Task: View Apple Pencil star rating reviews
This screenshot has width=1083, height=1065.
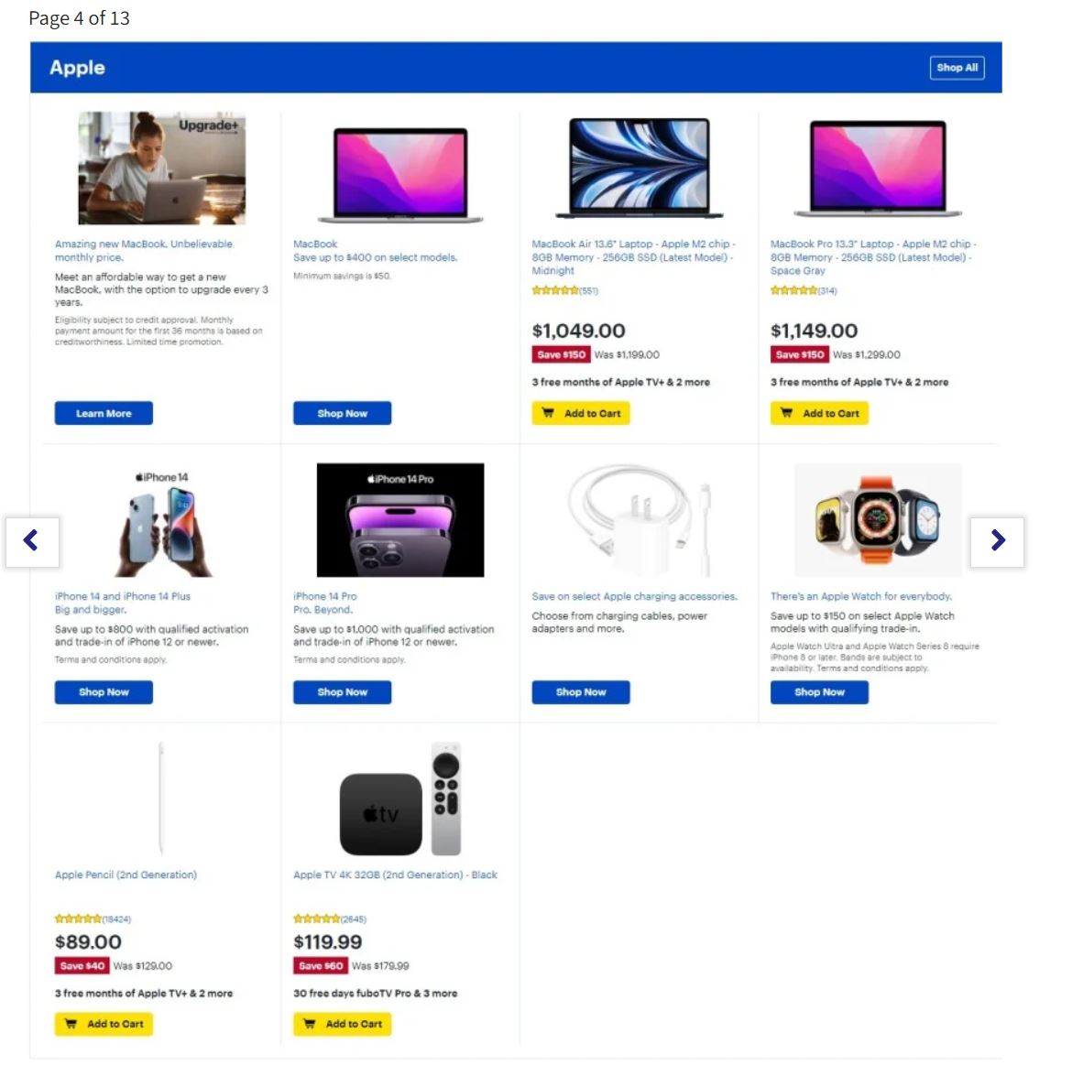Action: point(93,918)
